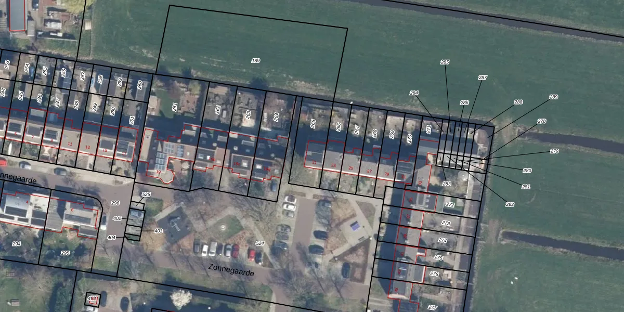Screen dimensions: 624x312
Task: Select parcel label 403 callout
Action: point(159,231)
